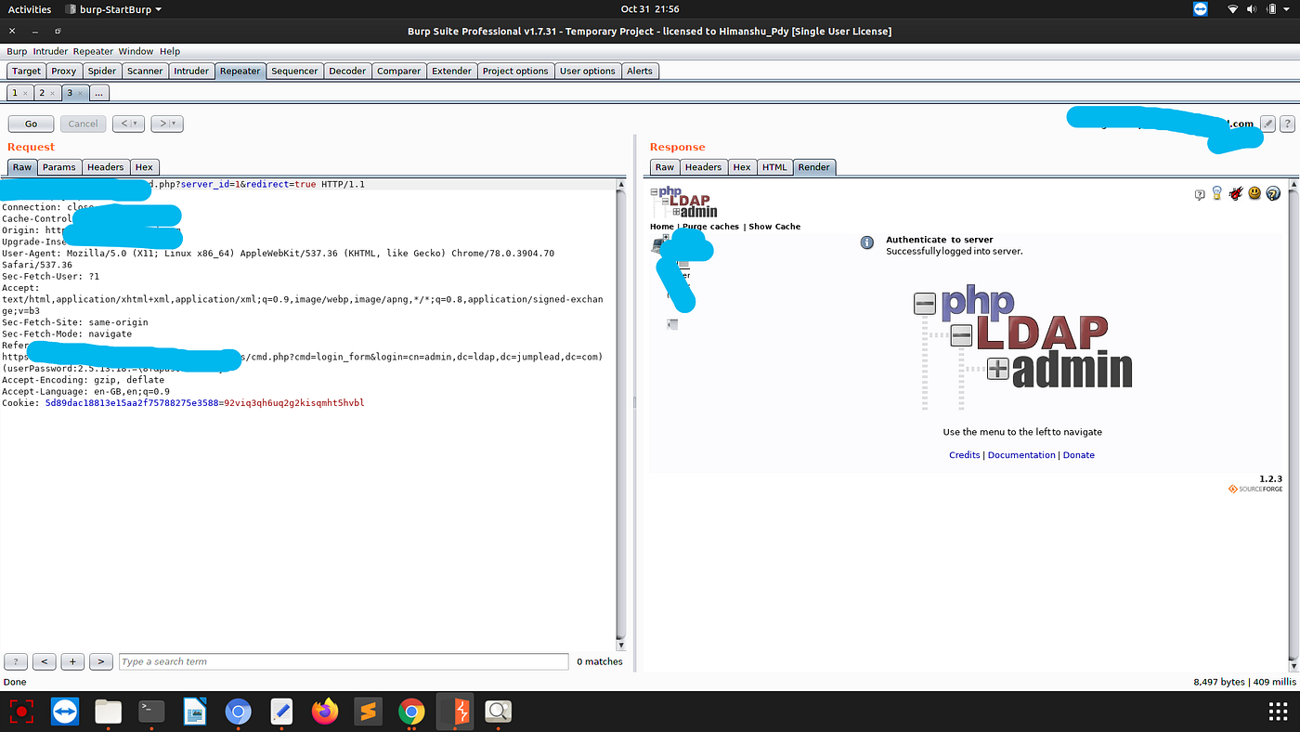Open Sublime Text from the dock
This screenshot has height=732, width=1300.
tap(369, 712)
